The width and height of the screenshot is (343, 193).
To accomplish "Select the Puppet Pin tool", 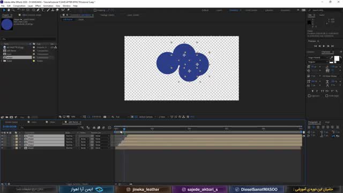I will (x=68, y=10).
